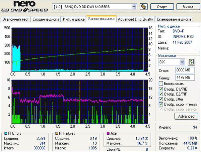
Task: Click the Положение value 4475 MB
Action: (190, 143)
